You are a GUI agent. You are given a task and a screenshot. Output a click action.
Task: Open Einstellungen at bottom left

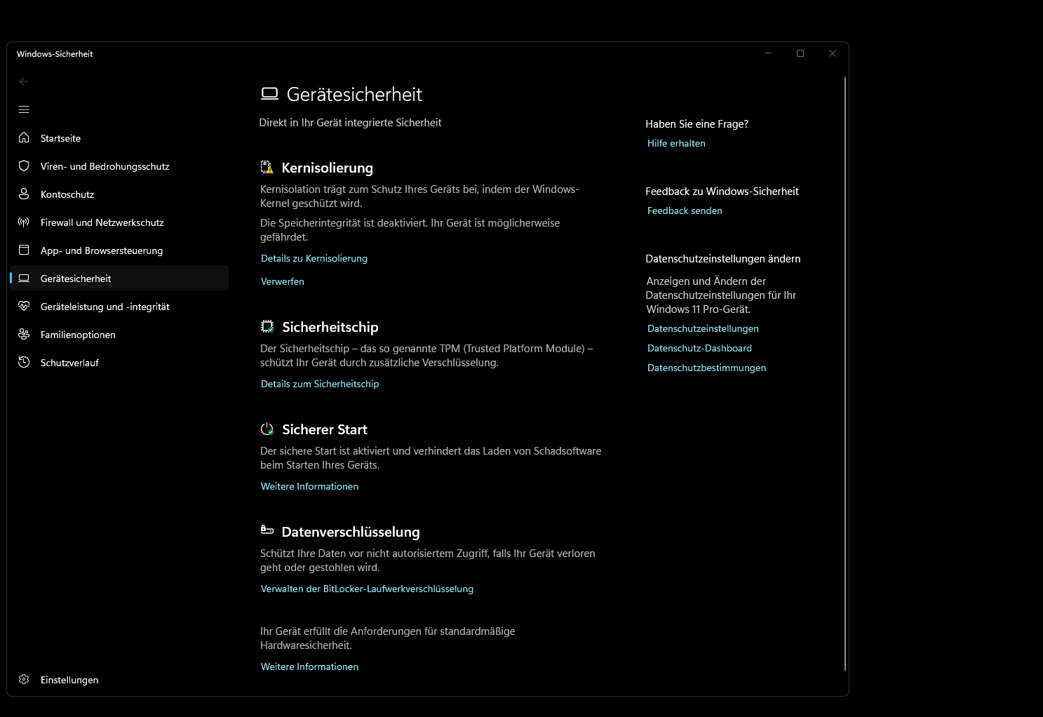pyautogui.click(x=69, y=680)
